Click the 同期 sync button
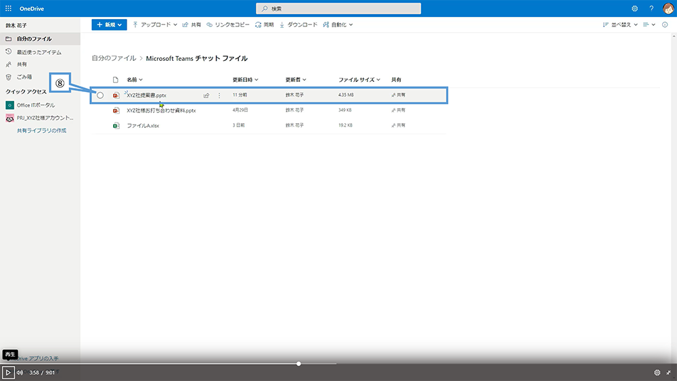Image resolution: width=677 pixels, height=381 pixels. [x=264, y=24]
